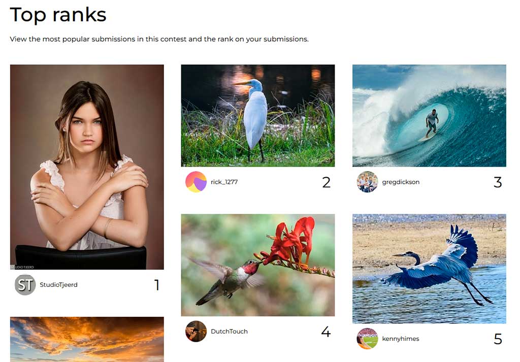
Task: Click kennyhimes's stadium avatar icon
Action: (x=368, y=339)
